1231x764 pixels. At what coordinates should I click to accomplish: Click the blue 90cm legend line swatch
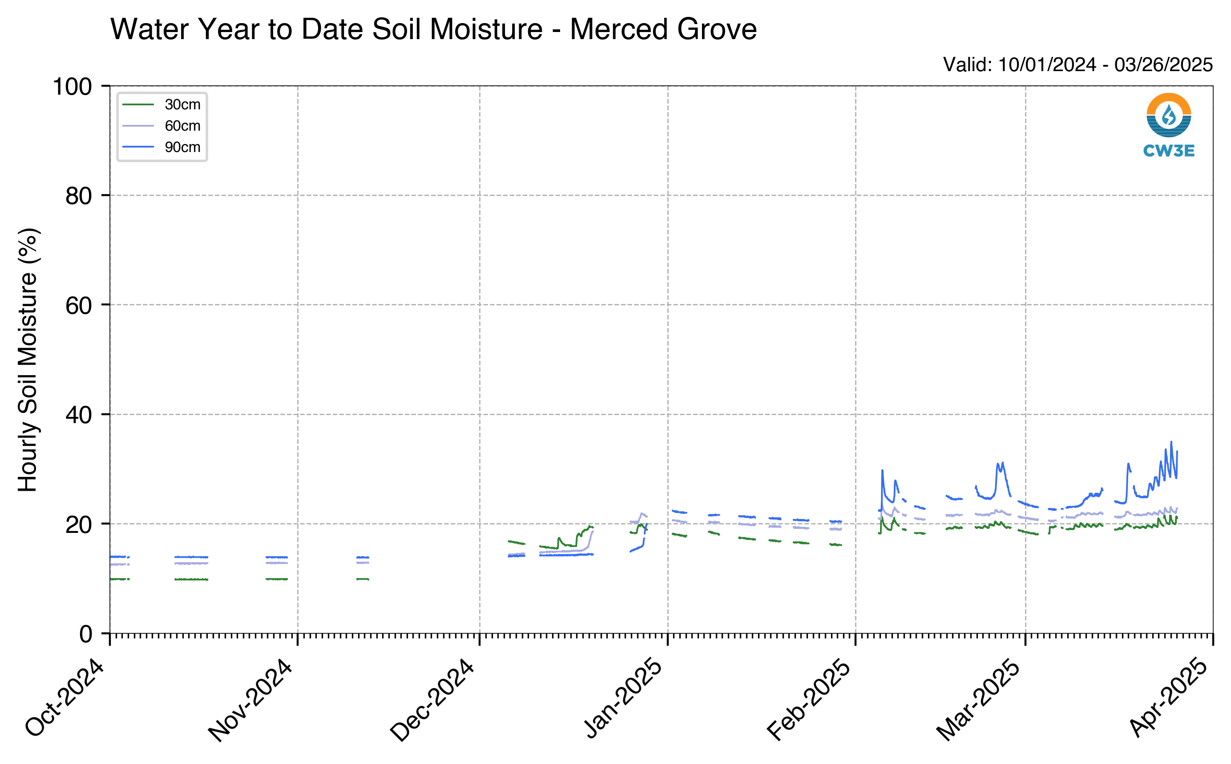138,147
